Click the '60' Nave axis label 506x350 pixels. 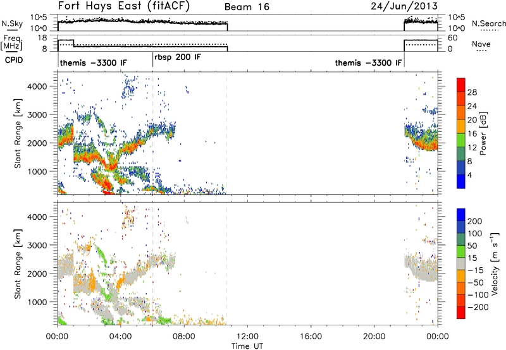tap(453, 38)
